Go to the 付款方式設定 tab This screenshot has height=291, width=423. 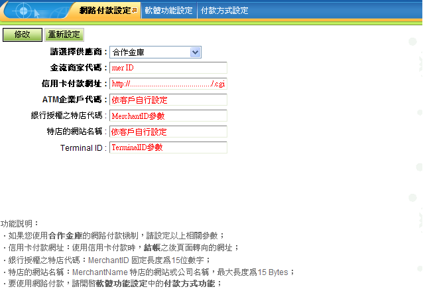(x=224, y=11)
